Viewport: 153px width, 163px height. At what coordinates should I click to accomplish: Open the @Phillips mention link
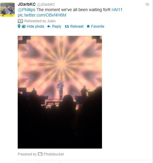27,10
